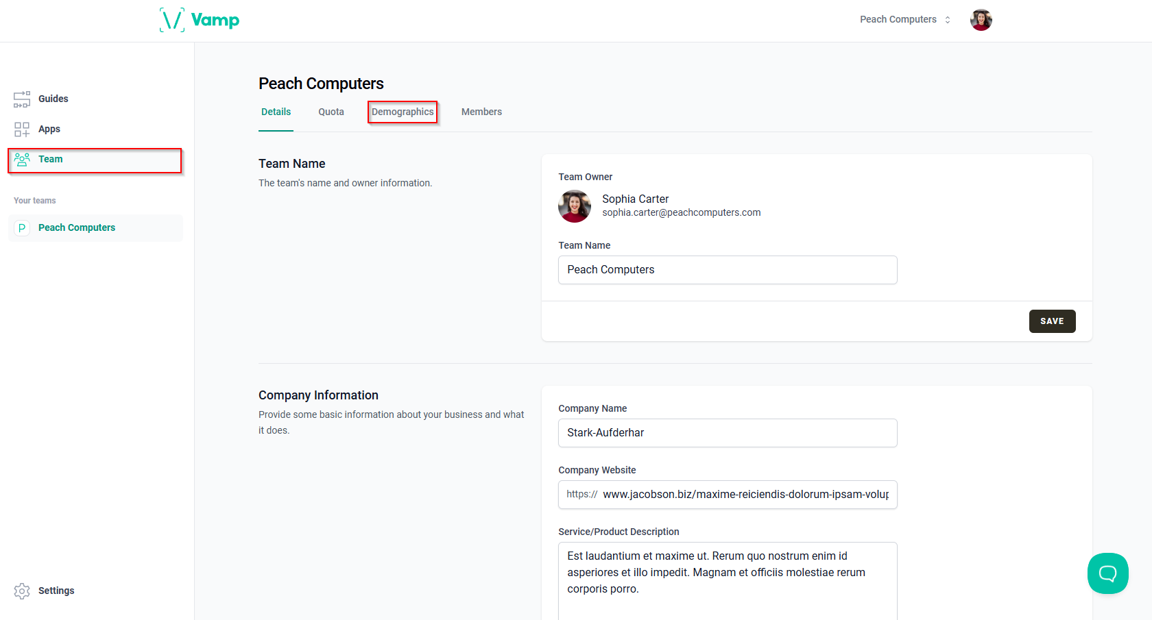This screenshot has height=620, width=1152.
Task: Click the Team people icon in sidebar
Action: pyautogui.click(x=22, y=159)
